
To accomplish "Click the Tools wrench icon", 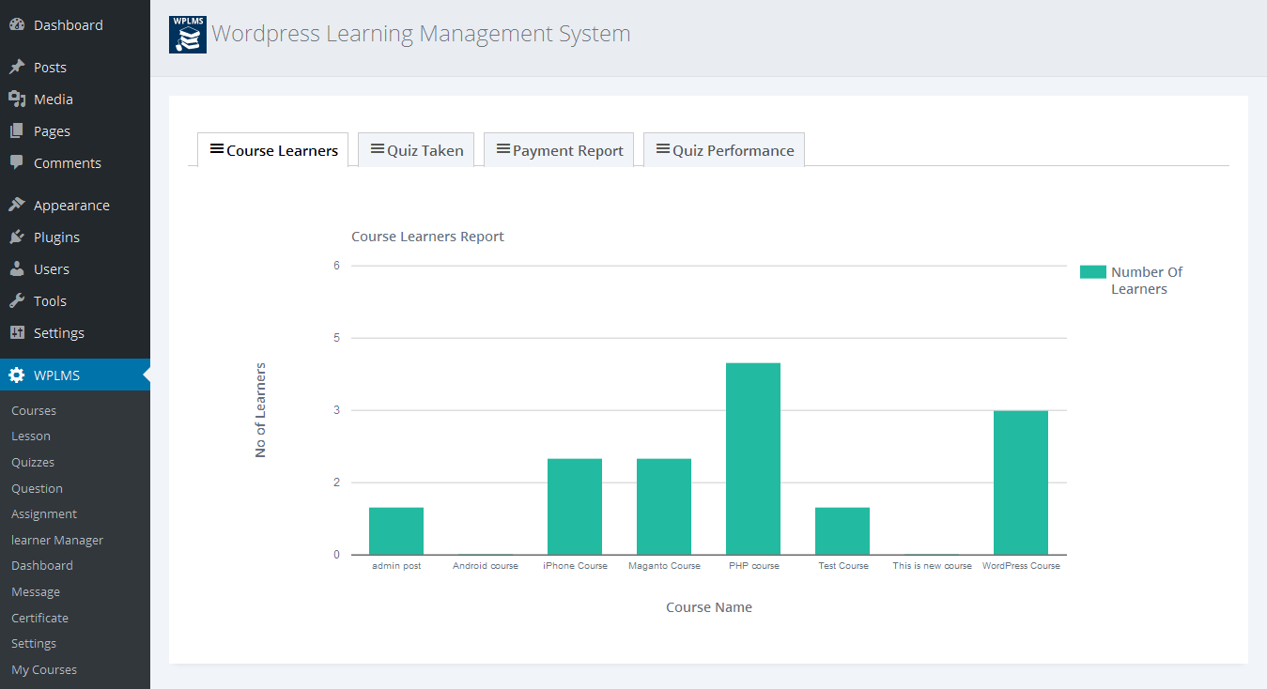I will (17, 301).
